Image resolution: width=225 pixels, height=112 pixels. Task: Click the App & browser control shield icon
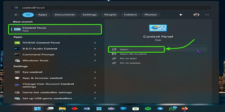[17, 78]
